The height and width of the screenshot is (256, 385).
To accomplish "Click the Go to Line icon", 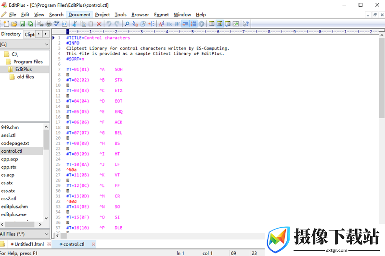I will [151, 24].
